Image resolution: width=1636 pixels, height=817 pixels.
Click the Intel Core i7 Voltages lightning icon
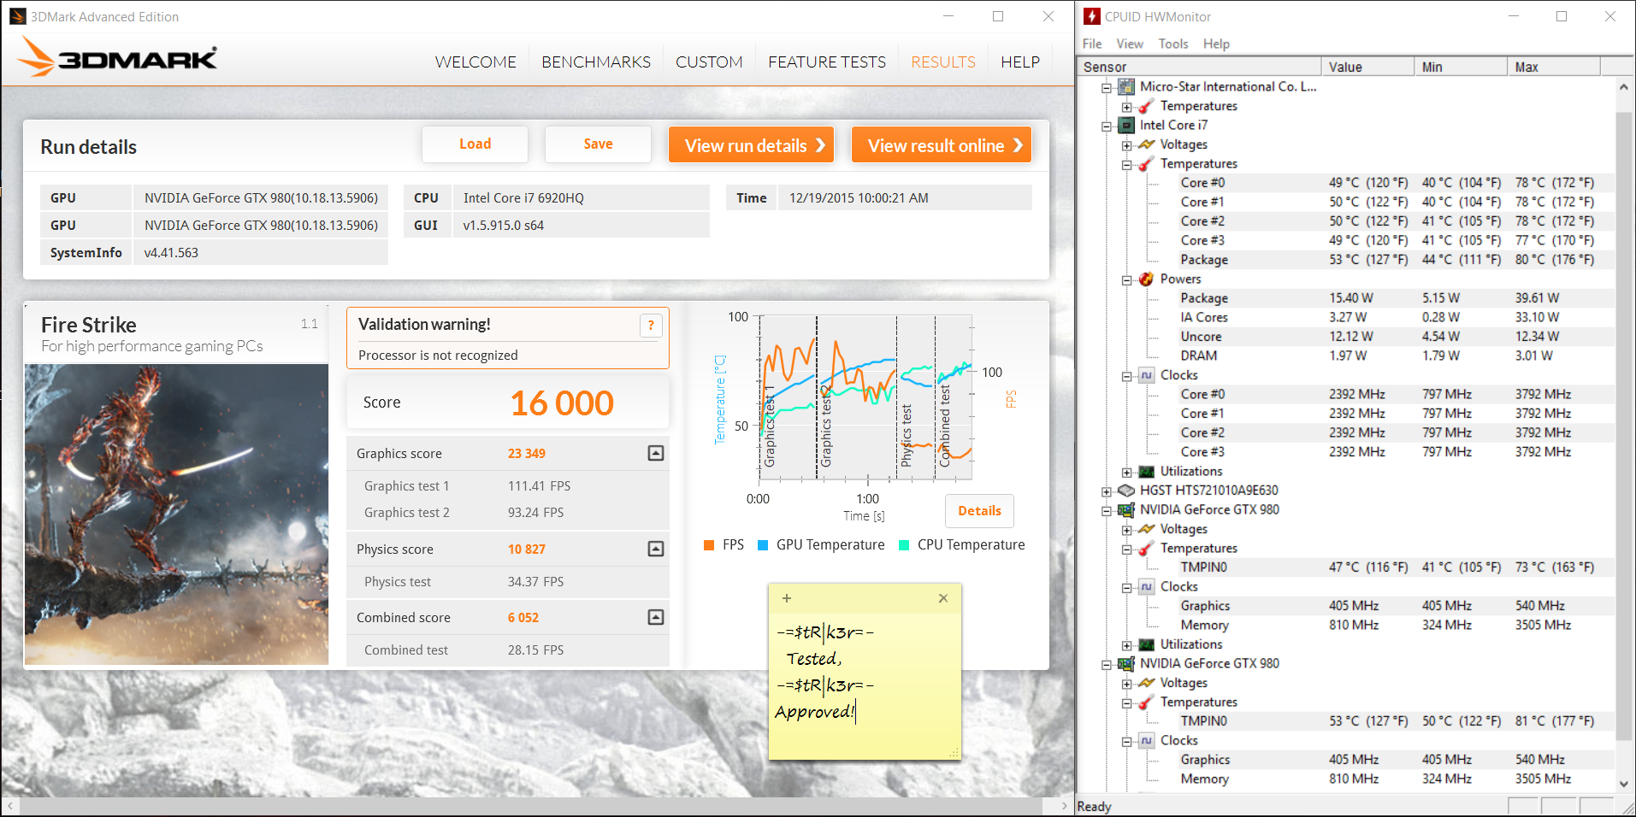click(1147, 144)
